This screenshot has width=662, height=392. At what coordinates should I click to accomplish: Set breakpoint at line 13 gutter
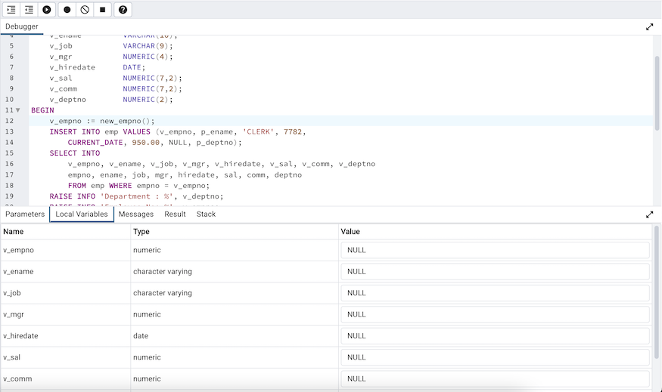[10, 131]
